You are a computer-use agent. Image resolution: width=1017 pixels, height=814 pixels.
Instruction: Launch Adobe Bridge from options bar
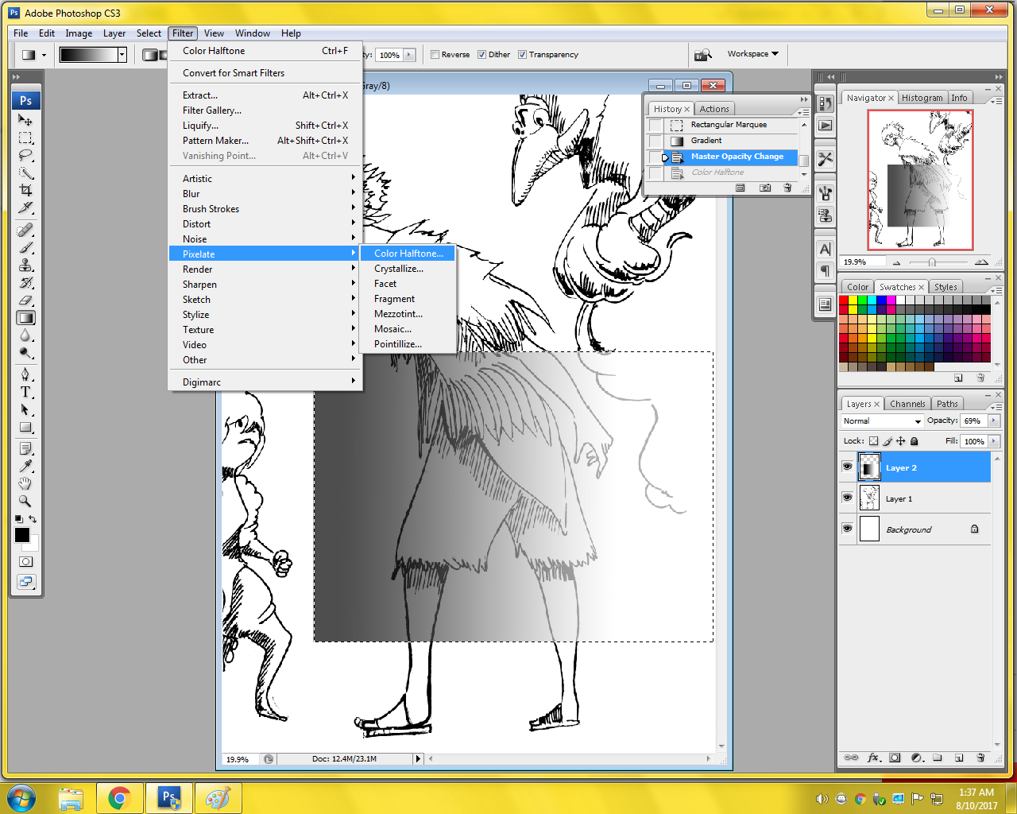click(702, 55)
